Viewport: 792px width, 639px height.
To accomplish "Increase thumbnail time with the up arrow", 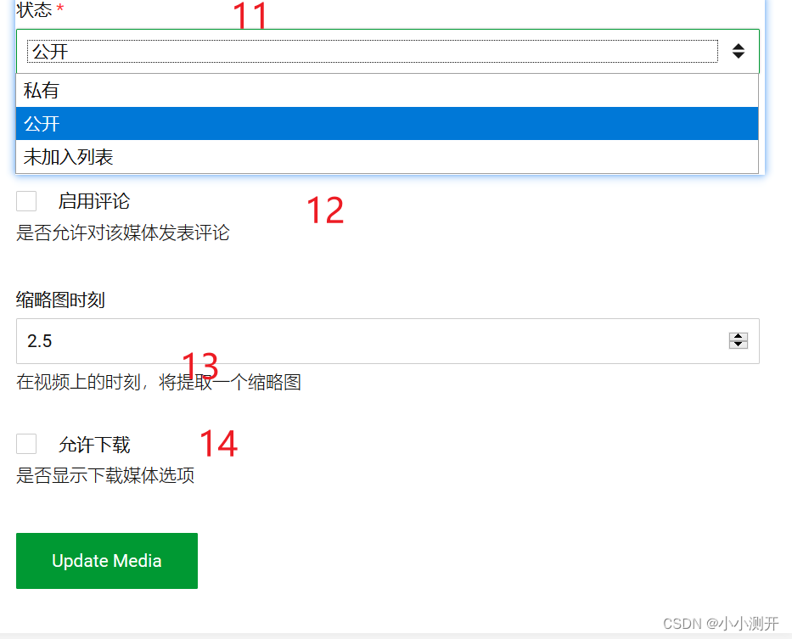I will 738,336.
